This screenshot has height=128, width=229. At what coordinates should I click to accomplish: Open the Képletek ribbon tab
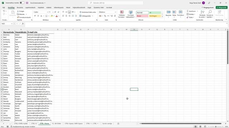[x=41, y=7]
